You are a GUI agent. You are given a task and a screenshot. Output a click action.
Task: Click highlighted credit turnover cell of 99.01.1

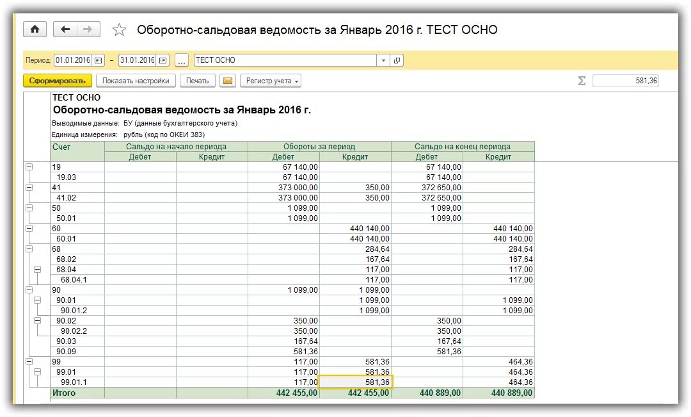355,382
